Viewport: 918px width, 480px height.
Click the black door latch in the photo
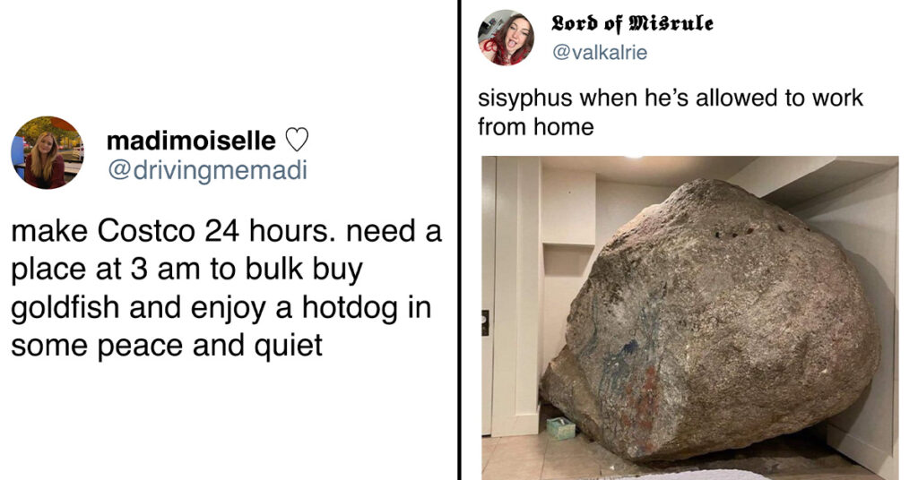pyautogui.click(x=485, y=322)
